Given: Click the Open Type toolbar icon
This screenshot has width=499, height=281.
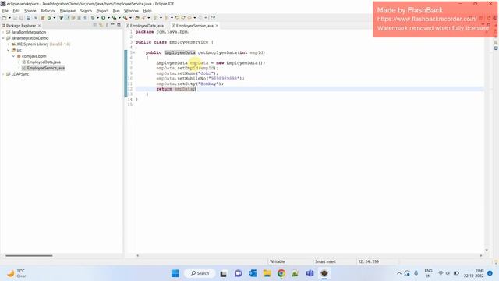Looking at the screenshot, I should click(137, 18).
